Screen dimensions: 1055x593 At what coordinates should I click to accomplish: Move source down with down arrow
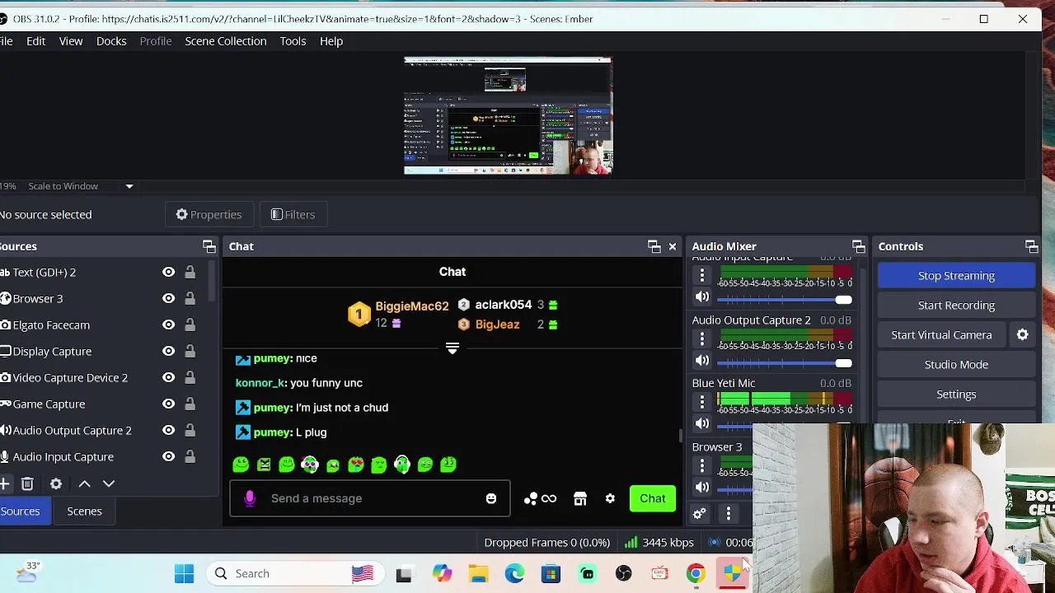tap(109, 483)
